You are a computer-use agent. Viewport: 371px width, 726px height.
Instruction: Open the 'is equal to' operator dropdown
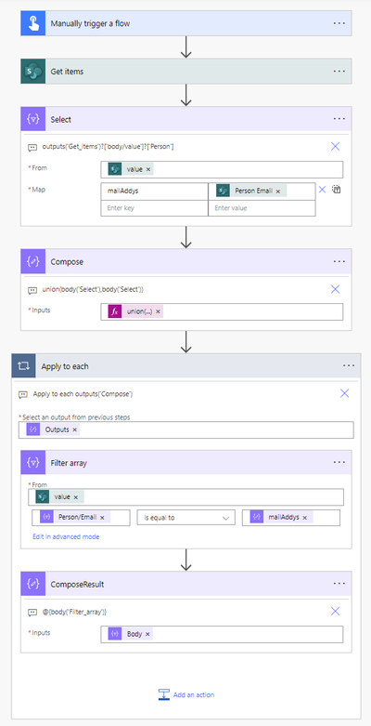click(186, 518)
